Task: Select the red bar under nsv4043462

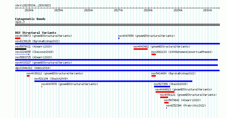Action: pos(141,49)
